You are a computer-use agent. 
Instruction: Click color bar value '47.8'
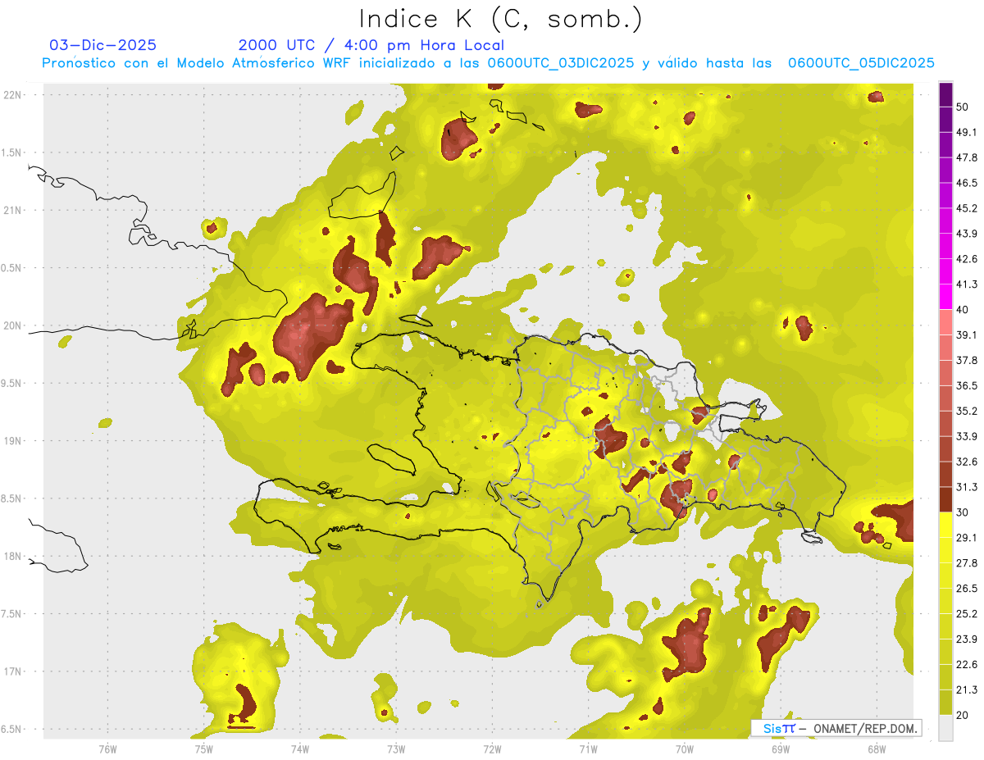click(x=967, y=157)
